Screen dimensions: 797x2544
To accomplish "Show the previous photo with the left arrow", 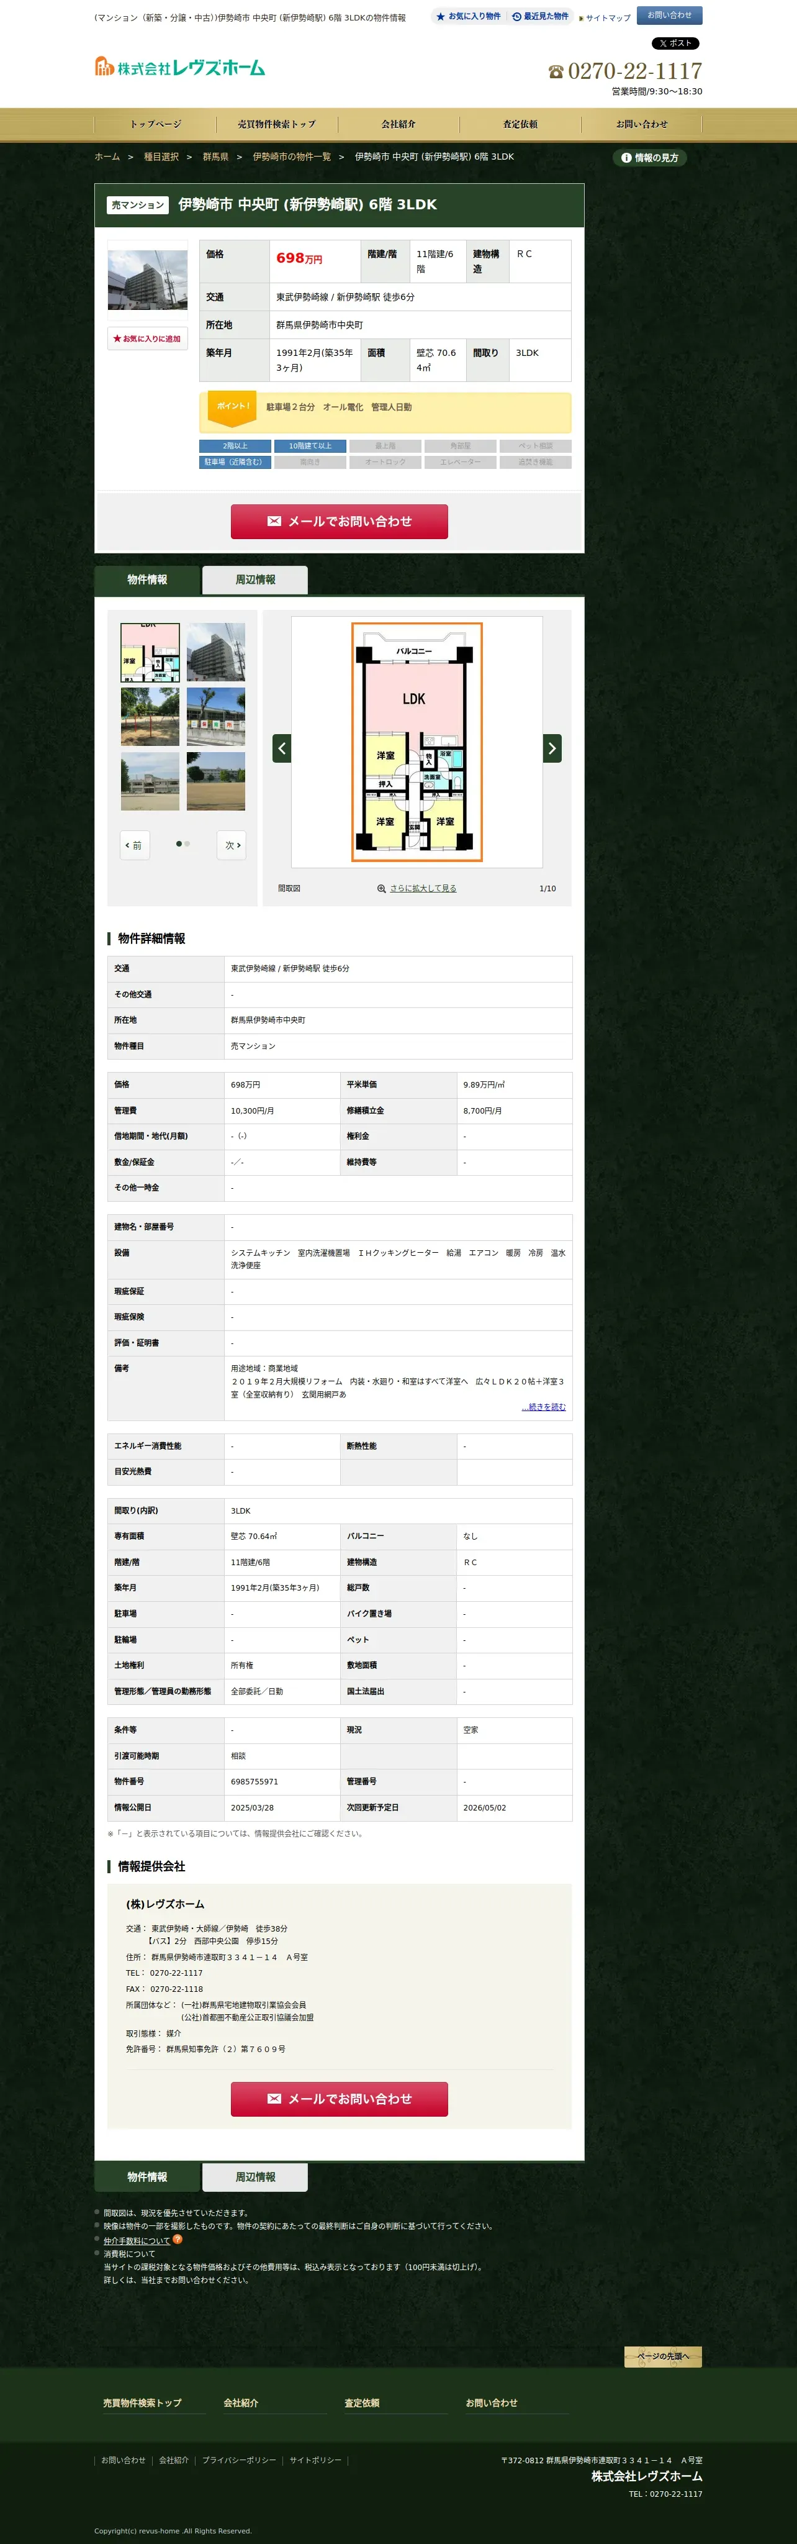I will click(x=282, y=748).
